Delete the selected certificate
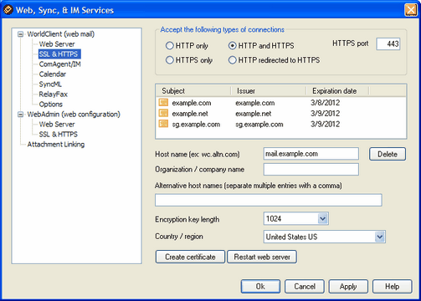Image resolution: width=421 pixels, height=301 pixels. click(388, 154)
